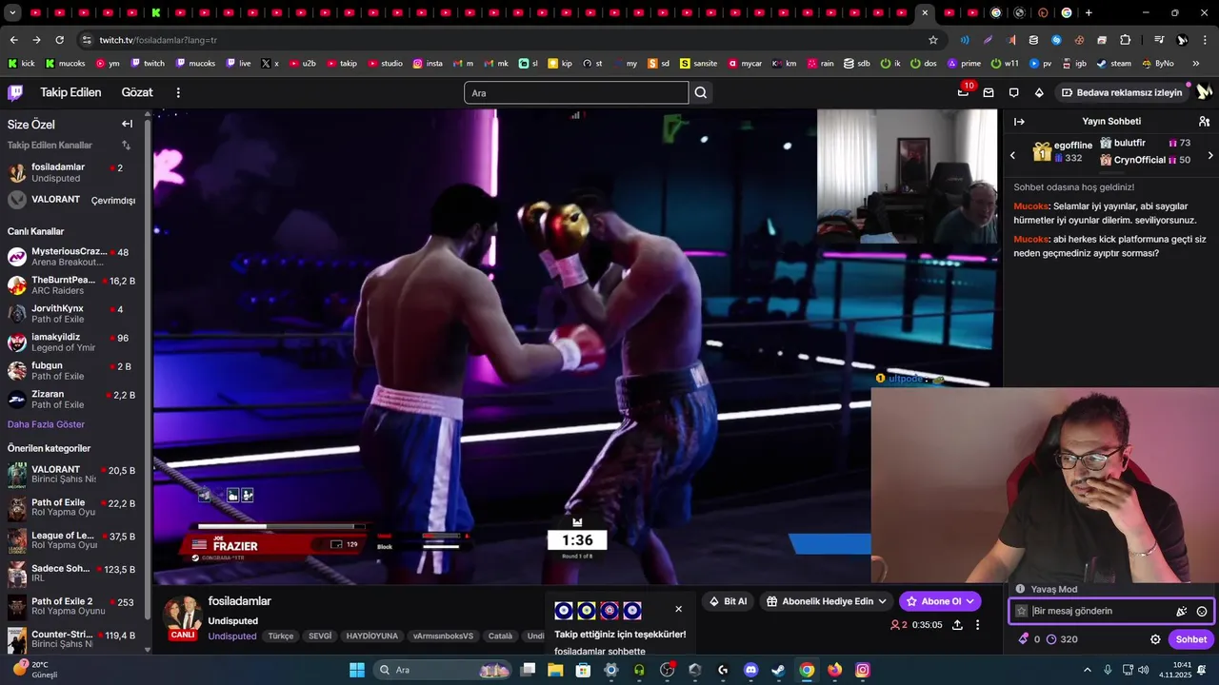Image resolution: width=1219 pixels, height=685 pixels.
Task: Click Bedava reklamsız izleyin button
Action: 1122,92
